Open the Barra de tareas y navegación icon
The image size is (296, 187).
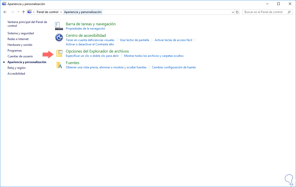tap(59, 26)
